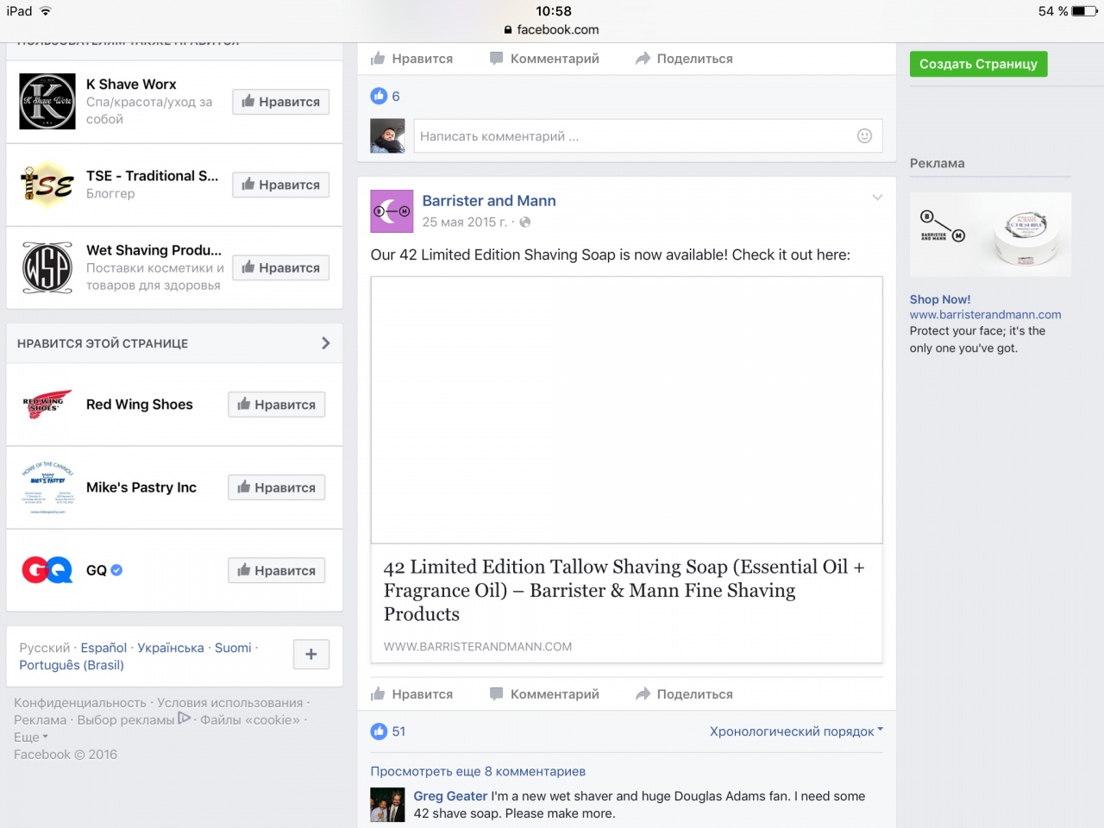The height and width of the screenshot is (828, 1104).
Task: Open Условия использования footer link
Action: click(230, 703)
